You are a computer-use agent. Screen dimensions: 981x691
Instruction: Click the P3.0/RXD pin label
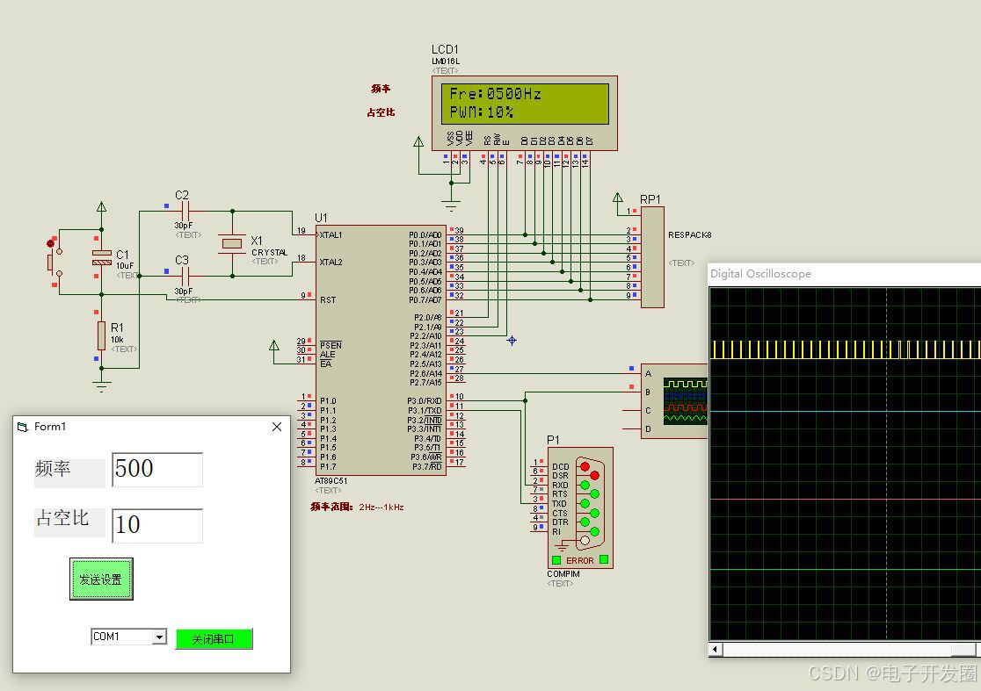coord(425,401)
